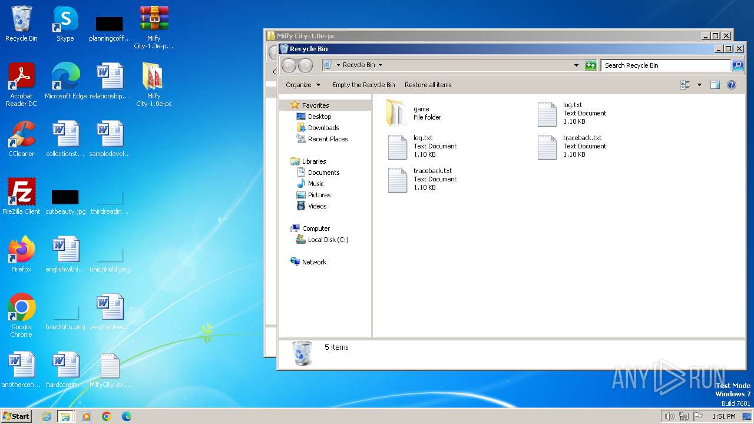754x424 pixels.
Task: Launch the FileZilla Client shortcut
Action: point(21,197)
